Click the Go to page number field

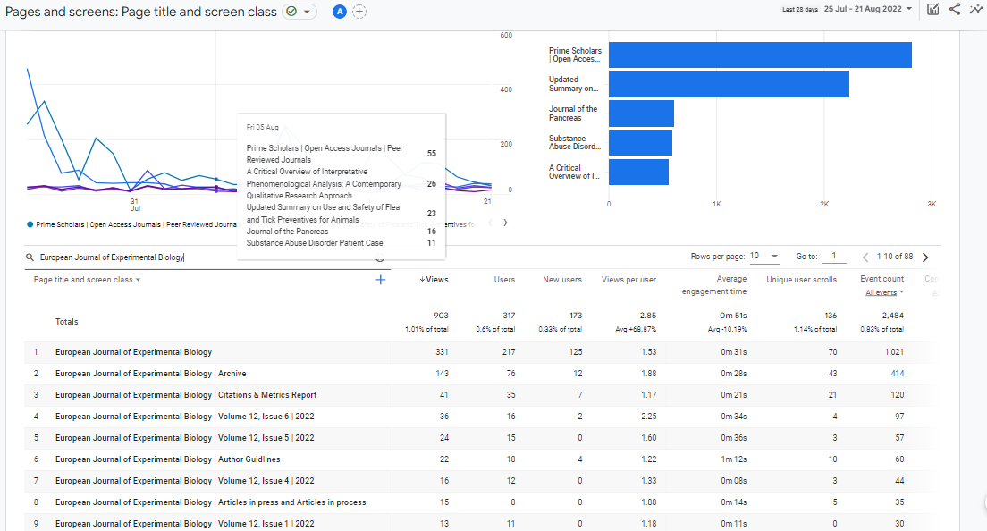click(833, 257)
